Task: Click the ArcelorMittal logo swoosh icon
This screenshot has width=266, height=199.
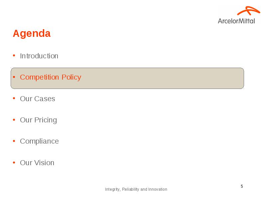Action: click(248, 11)
